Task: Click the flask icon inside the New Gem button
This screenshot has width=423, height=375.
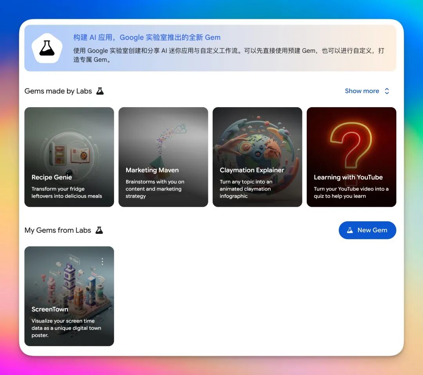Action: pos(350,230)
